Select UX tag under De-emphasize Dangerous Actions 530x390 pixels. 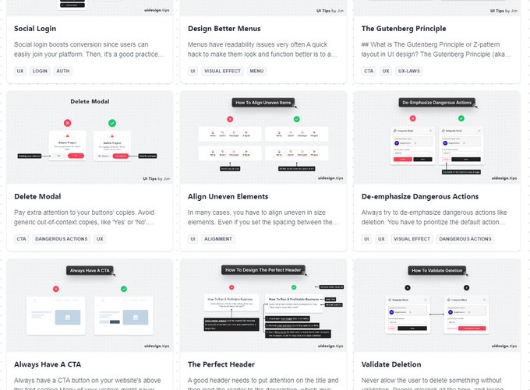coord(381,239)
